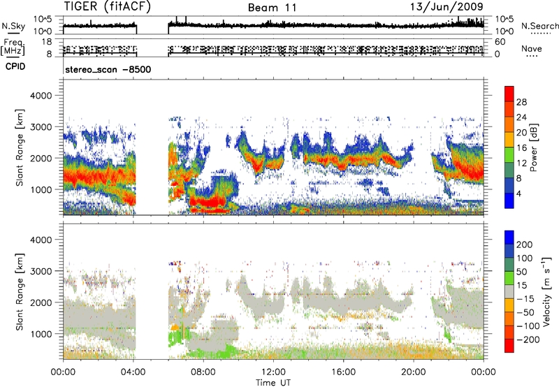This screenshot has width=559, height=387.
Task: Pick the bright blue top Velocity colorbar segment
Action: (x=509, y=238)
